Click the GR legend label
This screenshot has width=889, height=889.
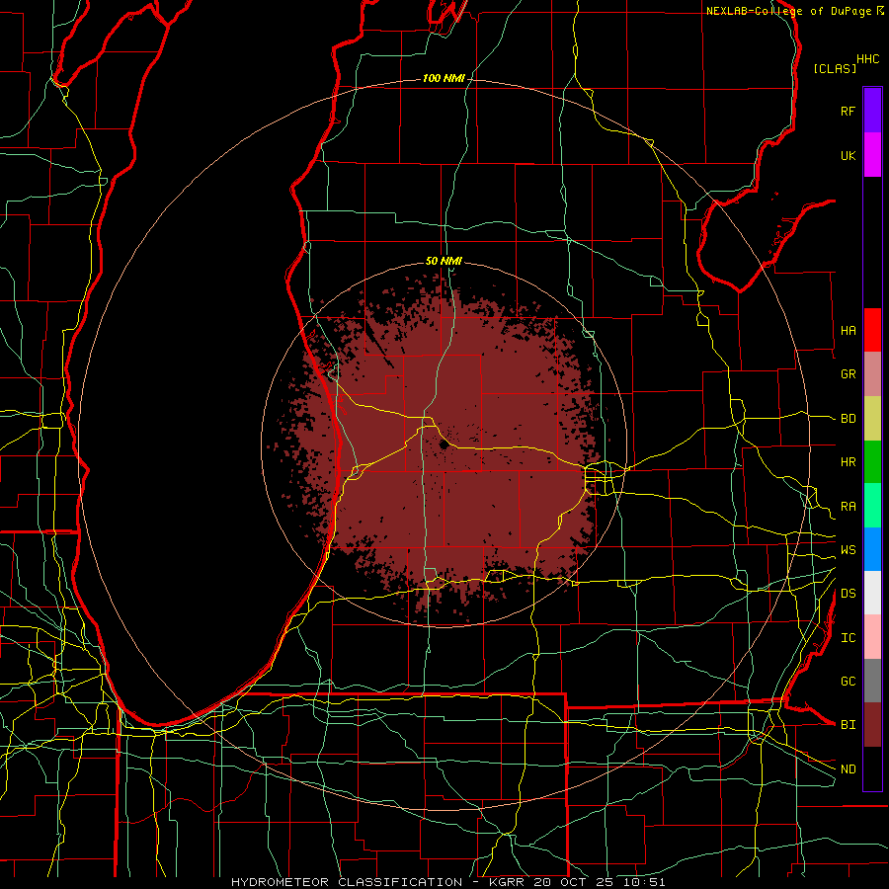[x=848, y=374]
